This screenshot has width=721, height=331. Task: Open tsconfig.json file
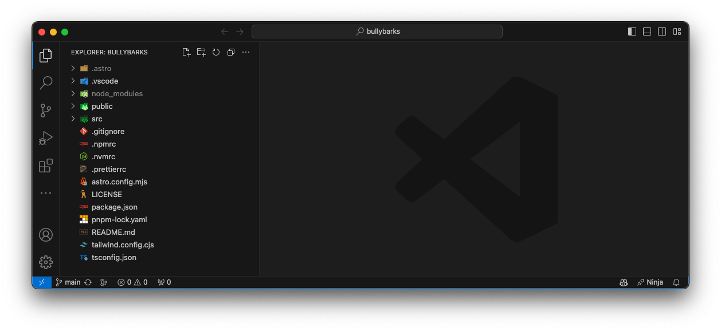[159, 257]
